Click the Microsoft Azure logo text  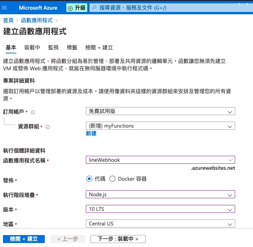(38, 8)
